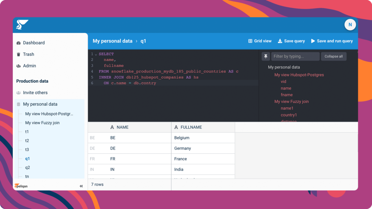
Task: Open My view Fuzzy join in sidebar
Action: click(42, 123)
